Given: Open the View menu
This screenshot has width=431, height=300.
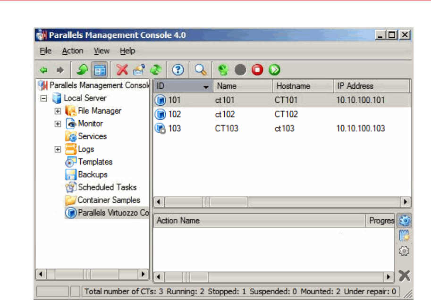Looking at the screenshot, I should coord(101,51).
